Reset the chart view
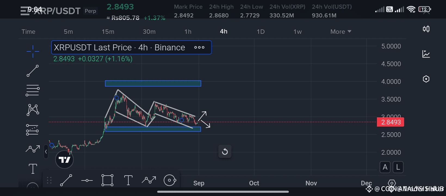Image resolution: width=446 pixels, height=196 pixels. click(x=225, y=151)
